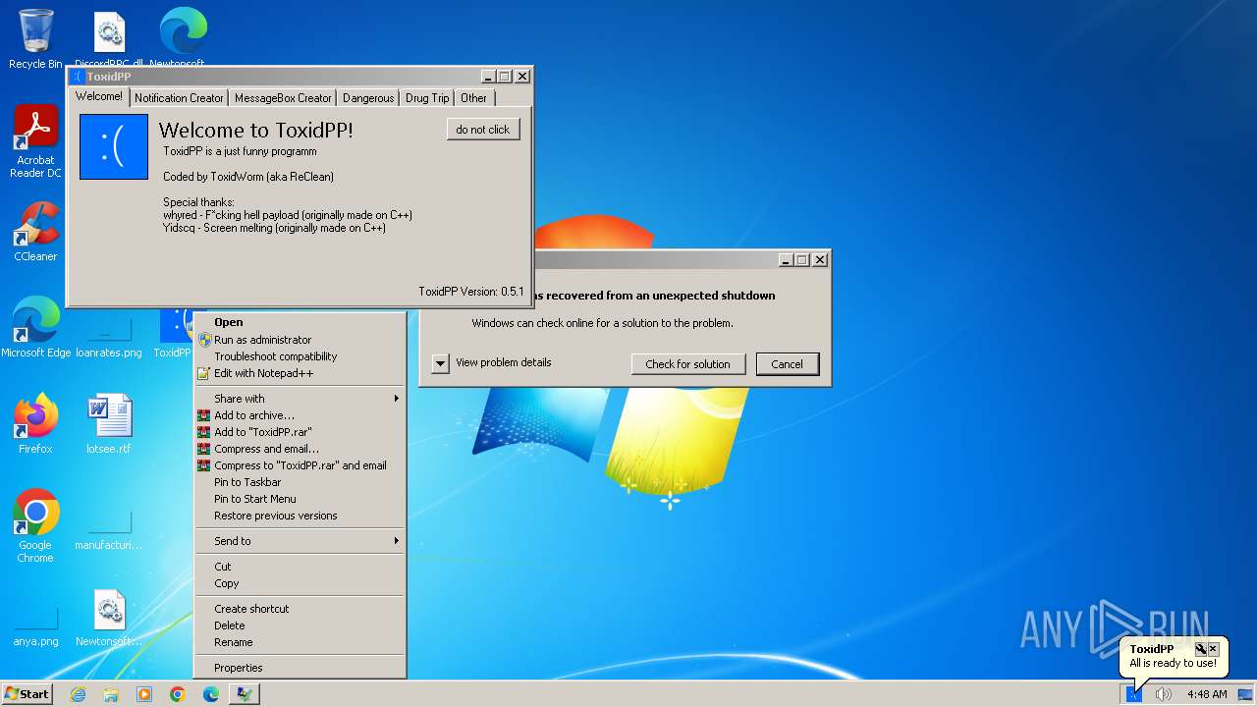Viewport: 1257px width, 707px height.
Task: Expand the Send to submenu
Action: coord(300,541)
